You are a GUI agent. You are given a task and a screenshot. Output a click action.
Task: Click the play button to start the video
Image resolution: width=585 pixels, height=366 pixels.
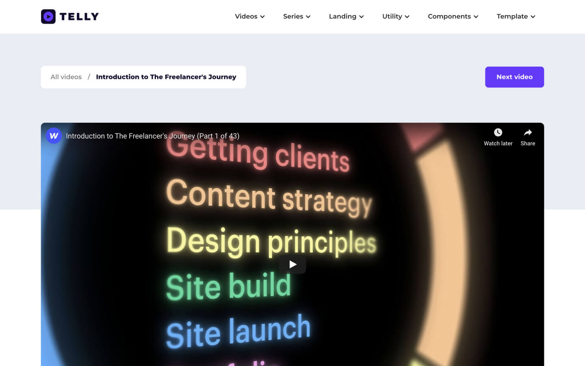pyautogui.click(x=292, y=264)
